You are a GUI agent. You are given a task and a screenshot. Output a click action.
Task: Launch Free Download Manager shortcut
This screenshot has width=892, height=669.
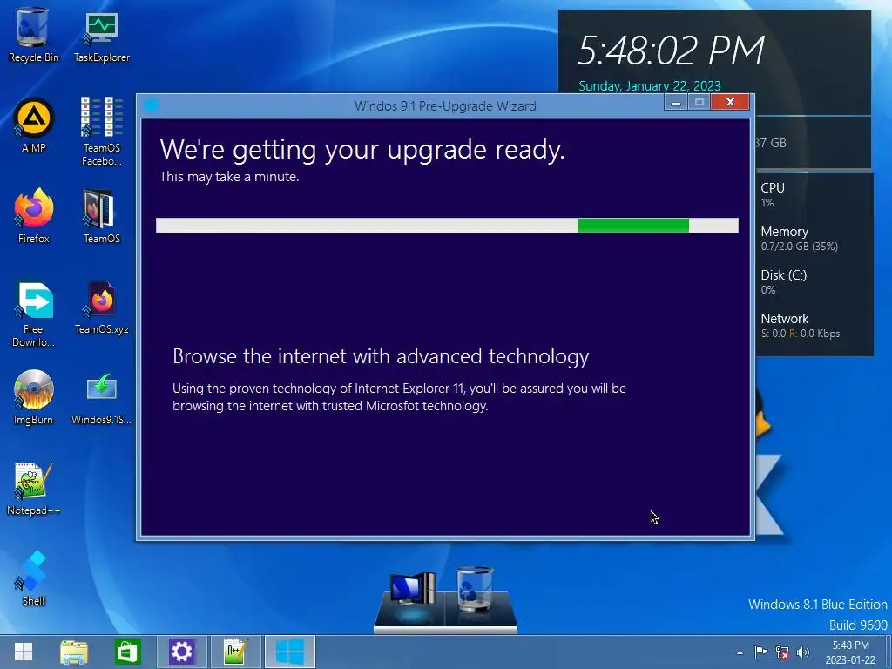pyautogui.click(x=34, y=314)
